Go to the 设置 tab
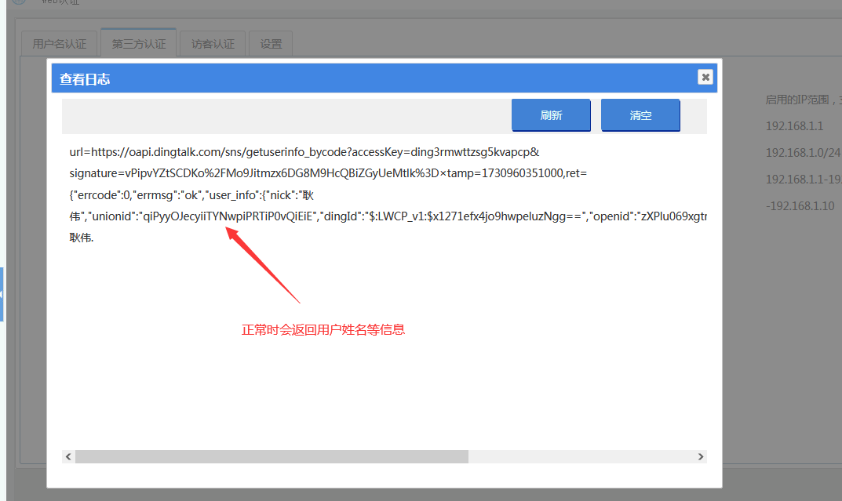 [271, 44]
